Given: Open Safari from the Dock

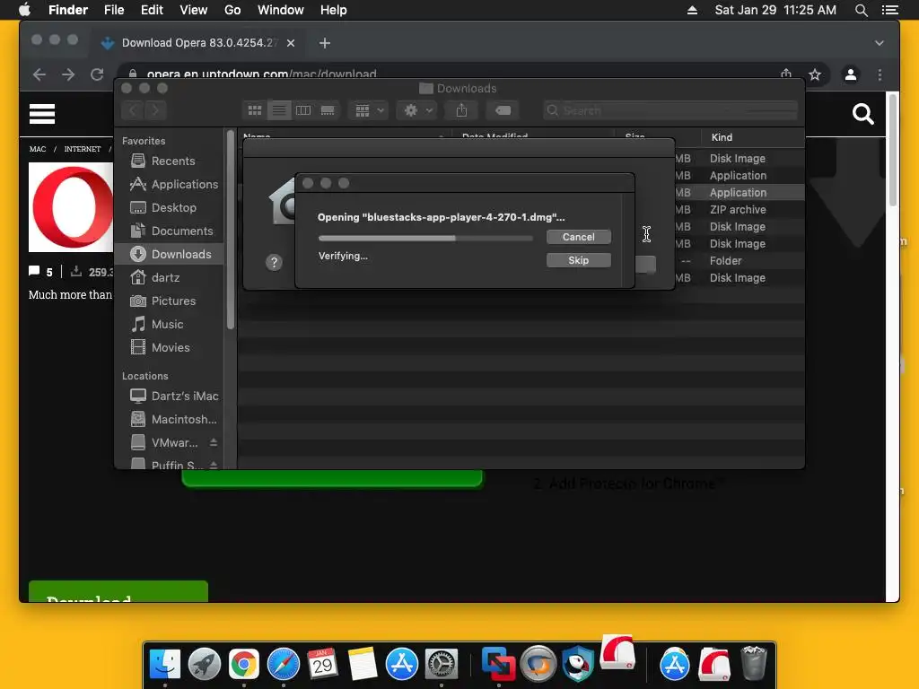Looking at the screenshot, I should pyautogui.click(x=283, y=665).
